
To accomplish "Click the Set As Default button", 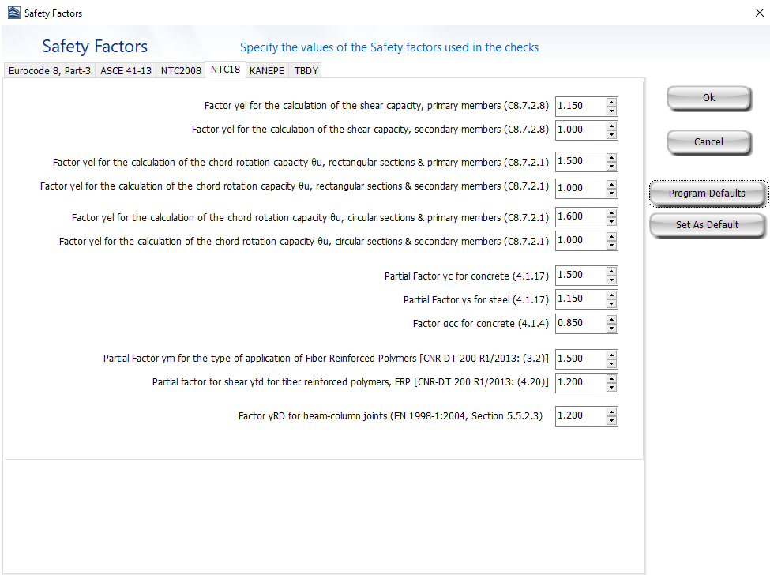I will tap(707, 225).
